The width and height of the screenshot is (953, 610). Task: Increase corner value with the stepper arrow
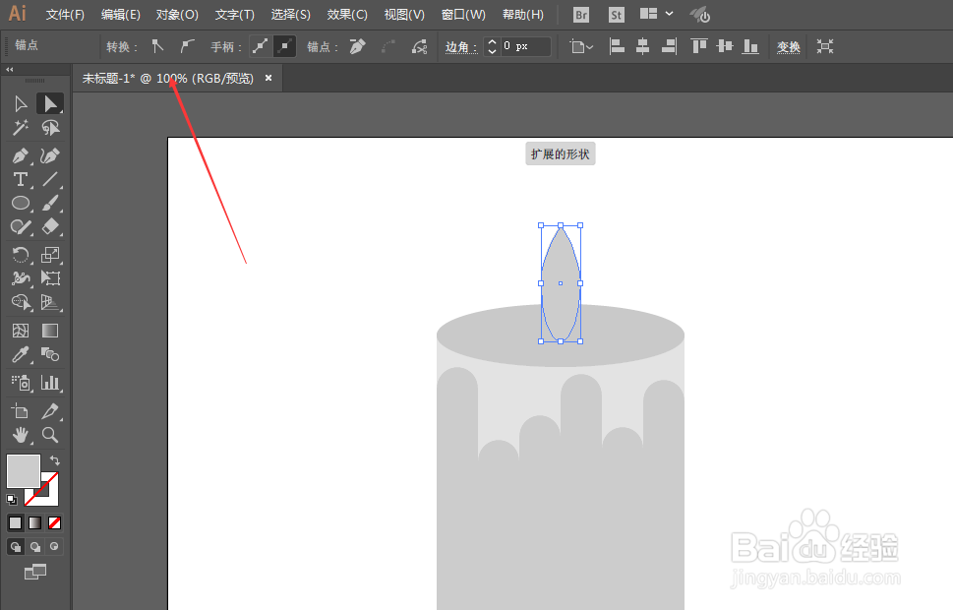pyautogui.click(x=490, y=42)
